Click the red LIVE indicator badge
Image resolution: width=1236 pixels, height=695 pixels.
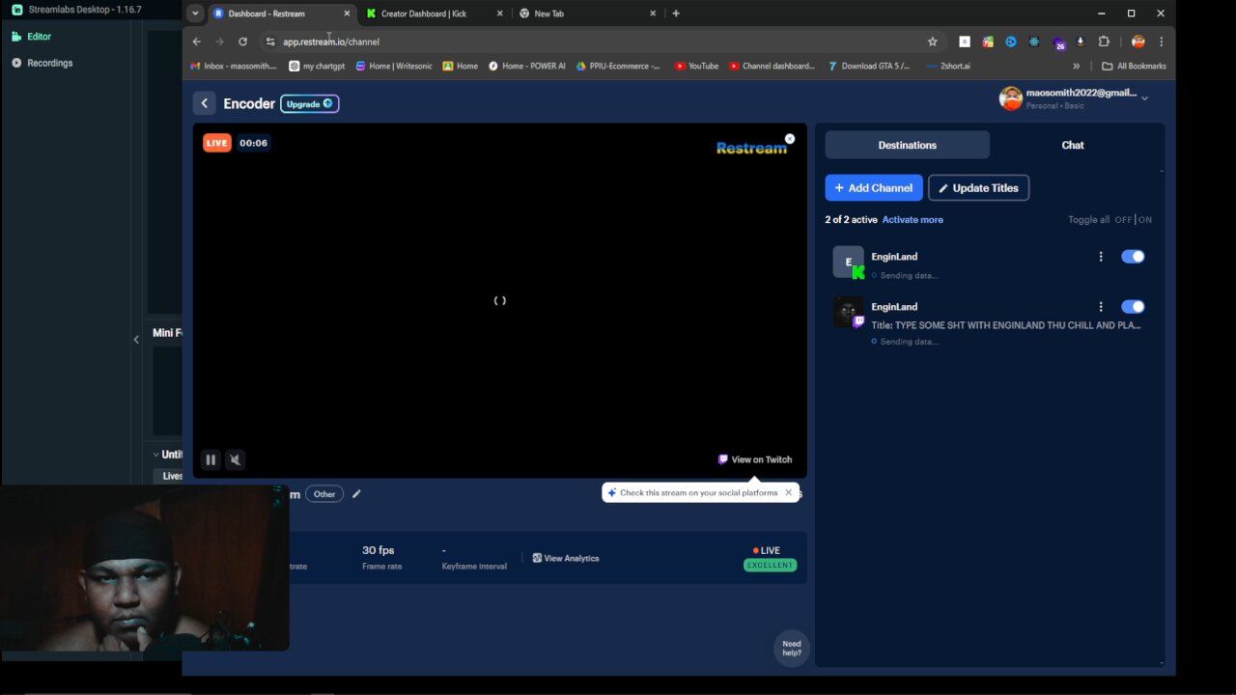216,143
